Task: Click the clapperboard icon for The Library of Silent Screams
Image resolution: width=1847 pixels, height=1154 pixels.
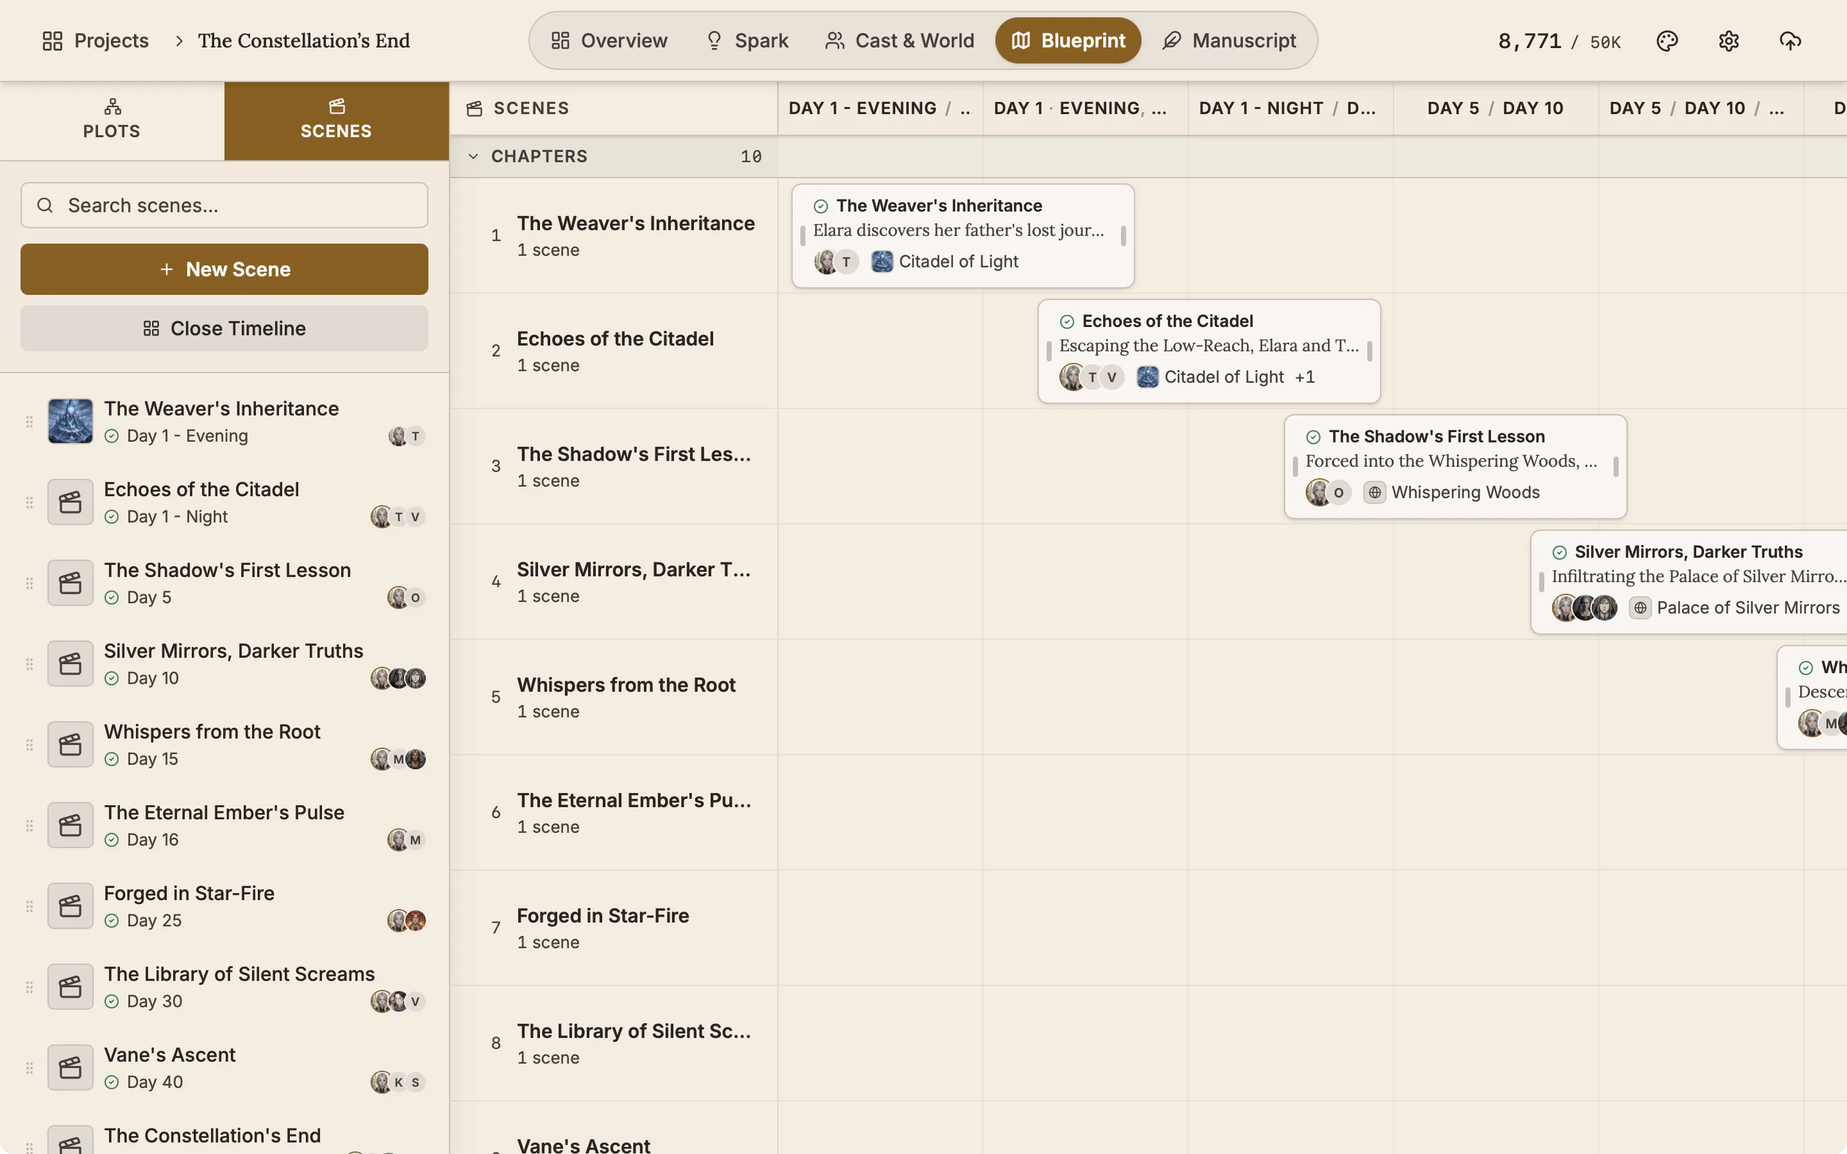Action: point(70,987)
